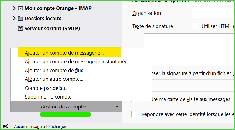Click the online status icon in status bar
235x130 pixels.
(6, 126)
